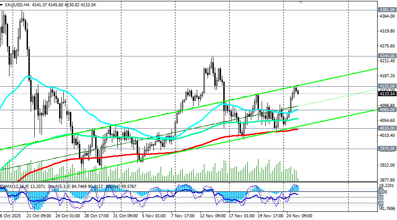Click the 4054.60 price scale value
The image size is (397, 220).
click(388, 121)
